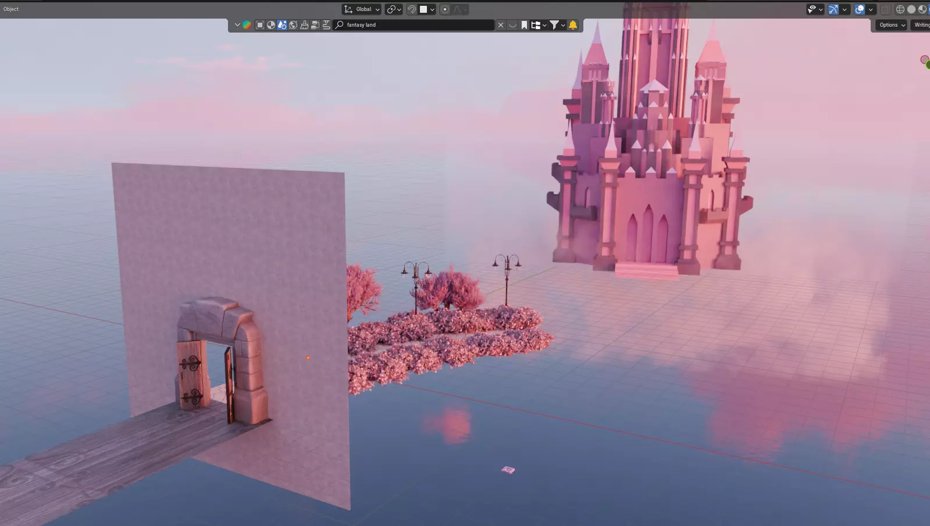Screen dimensions: 930x526
Task: Open the snap element options dropdown
Action: (x=428, y=9)
